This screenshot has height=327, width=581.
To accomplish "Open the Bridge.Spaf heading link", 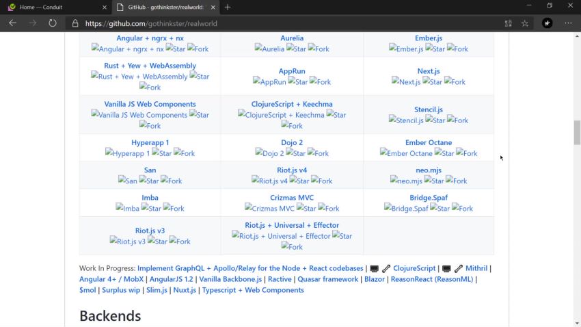I will [x=429, y=197].
